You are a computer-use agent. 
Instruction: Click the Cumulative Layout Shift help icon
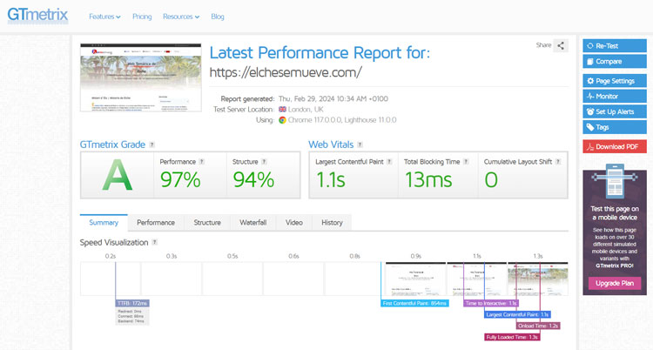point(558,162)
